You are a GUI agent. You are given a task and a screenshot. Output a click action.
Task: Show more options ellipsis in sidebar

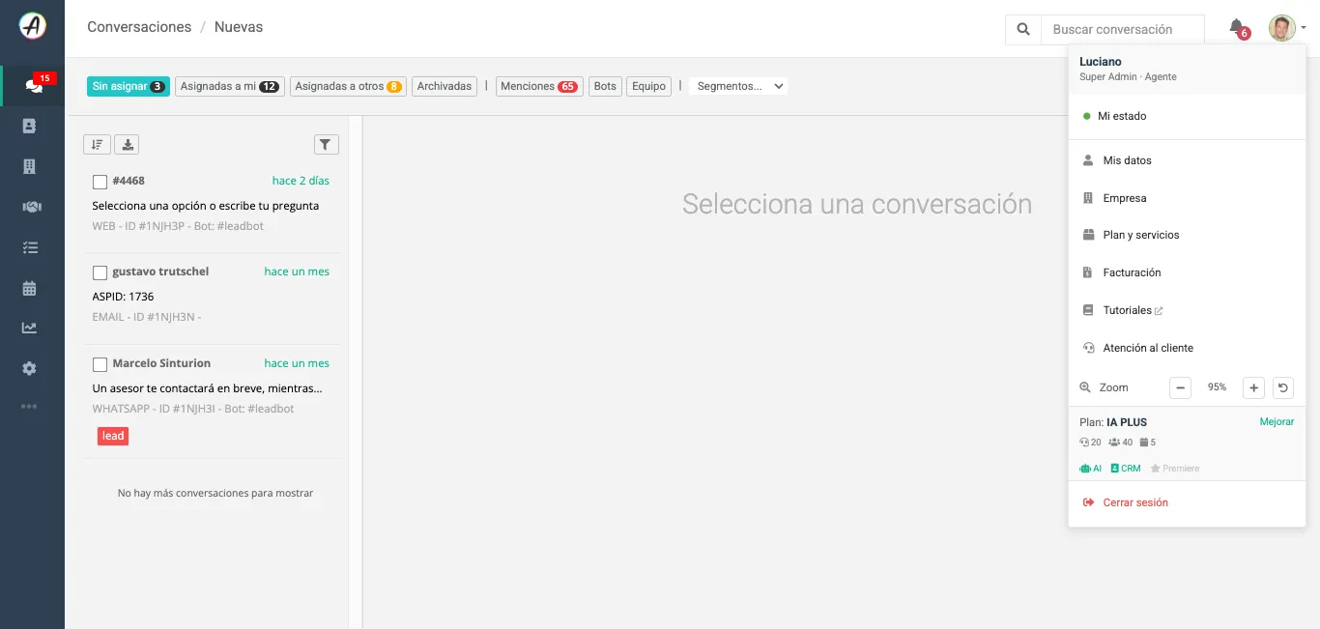pyautogui.click(x=29, y=407)
